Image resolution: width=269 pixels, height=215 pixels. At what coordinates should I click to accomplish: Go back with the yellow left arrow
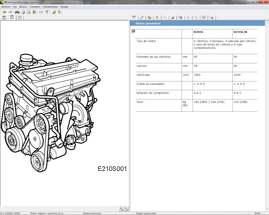[5, 12]
